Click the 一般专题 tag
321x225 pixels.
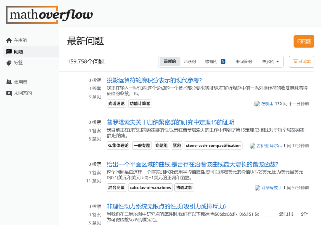pyautogui.click(x=142, y=146)
